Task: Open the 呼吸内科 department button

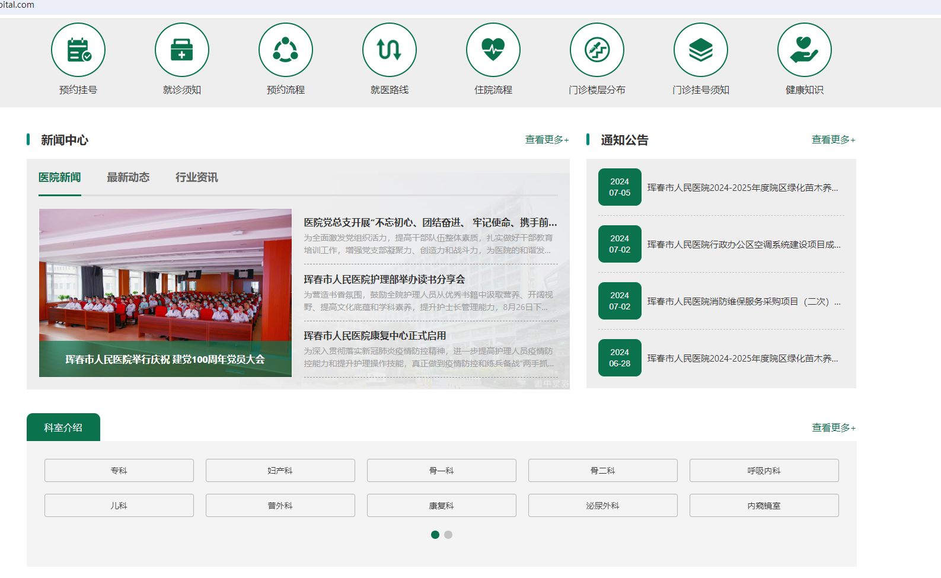Action: click(x=764, y=471)
